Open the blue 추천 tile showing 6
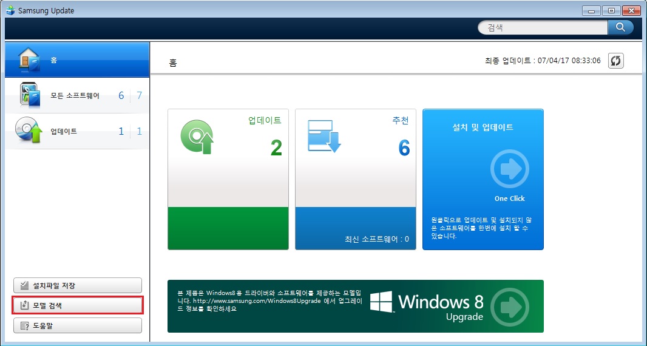 (356, 179)
